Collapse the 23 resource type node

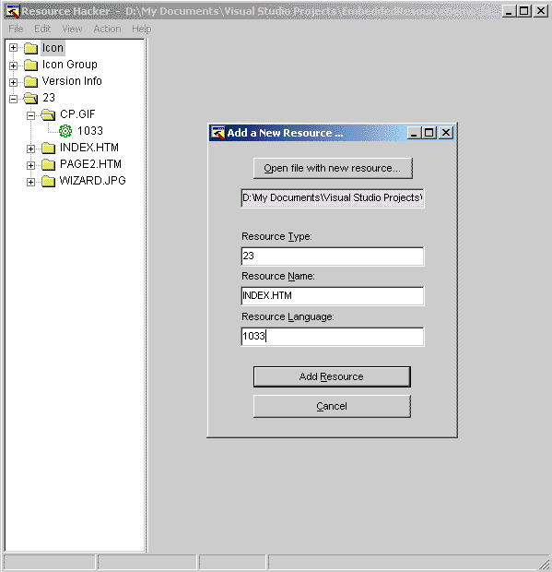point(13,99)
